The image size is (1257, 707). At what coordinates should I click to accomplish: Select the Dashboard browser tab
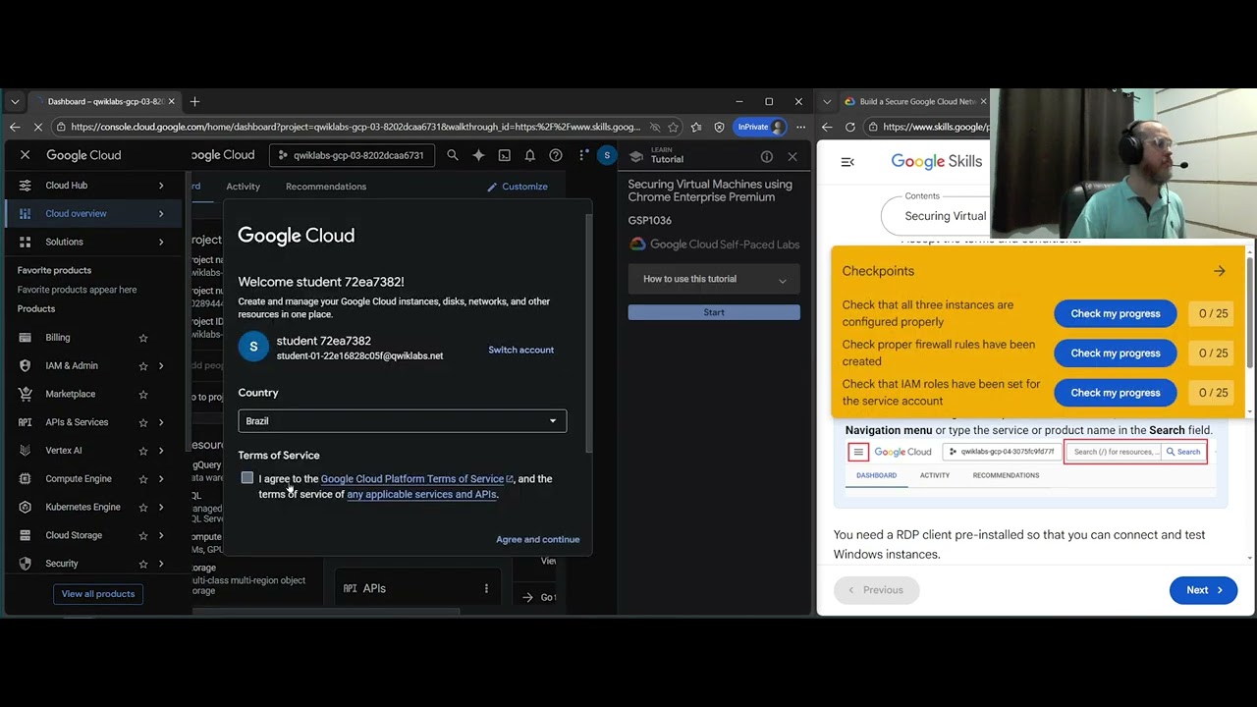tap(103, 101)
